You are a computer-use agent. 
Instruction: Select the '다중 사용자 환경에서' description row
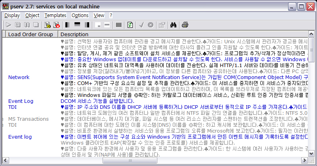[x=184, y=149]
